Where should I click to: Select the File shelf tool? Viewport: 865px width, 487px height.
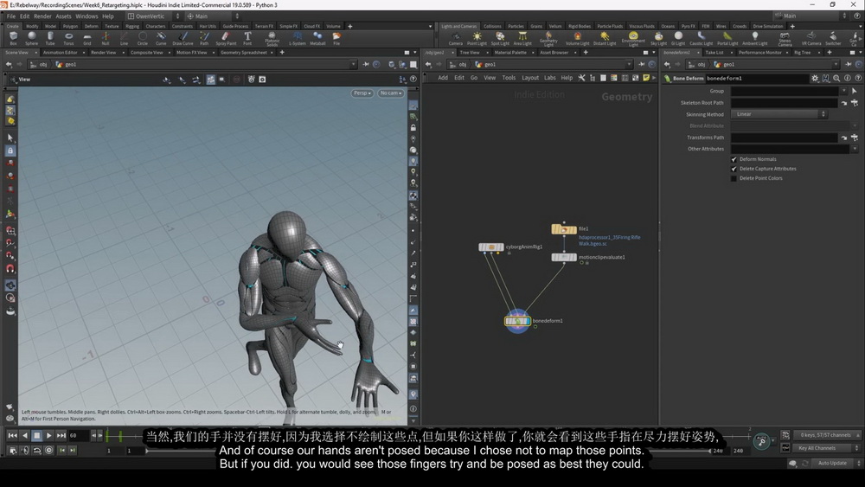pos(336,38)
